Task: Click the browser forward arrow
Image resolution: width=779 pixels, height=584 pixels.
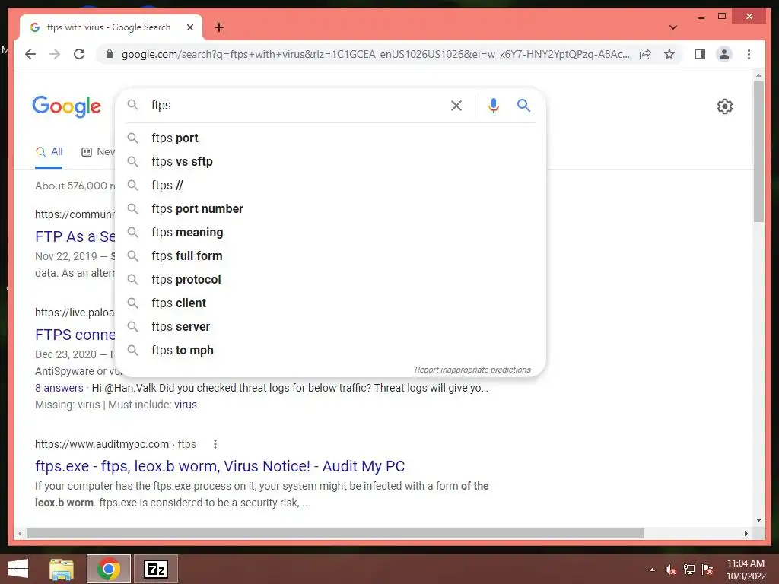Action: tap(55, 54)
